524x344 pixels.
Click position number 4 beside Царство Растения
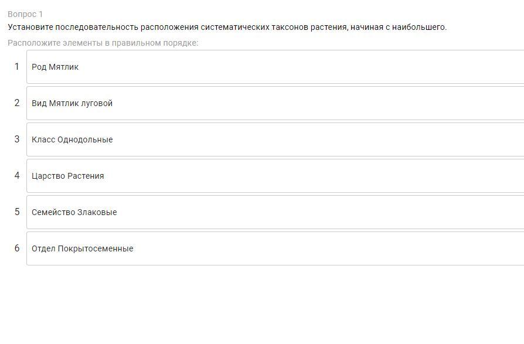(17, 176)
